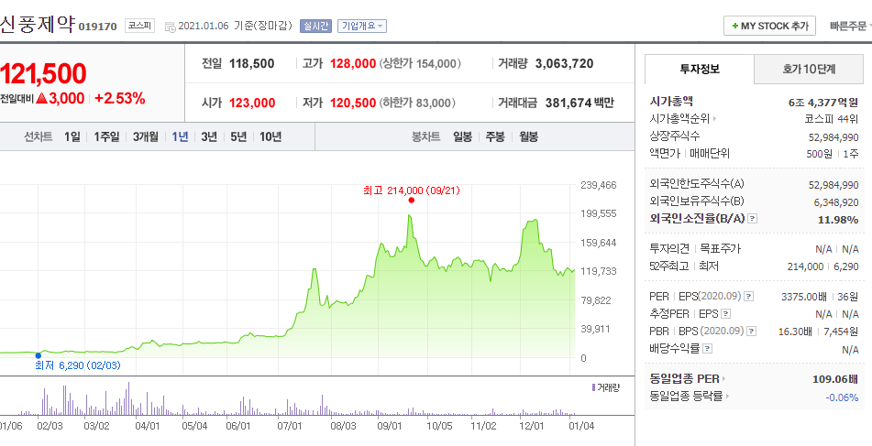Click the 동일업종 등락률 value -0.06%
872x446 pixels.
coord(842,397)
